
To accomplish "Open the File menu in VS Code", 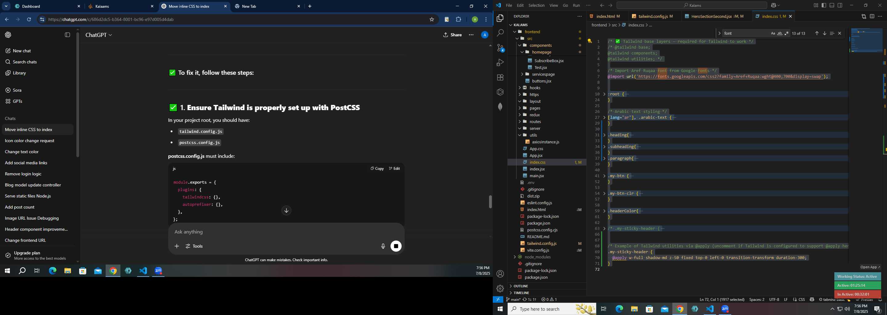I will (x=508, y=6).
